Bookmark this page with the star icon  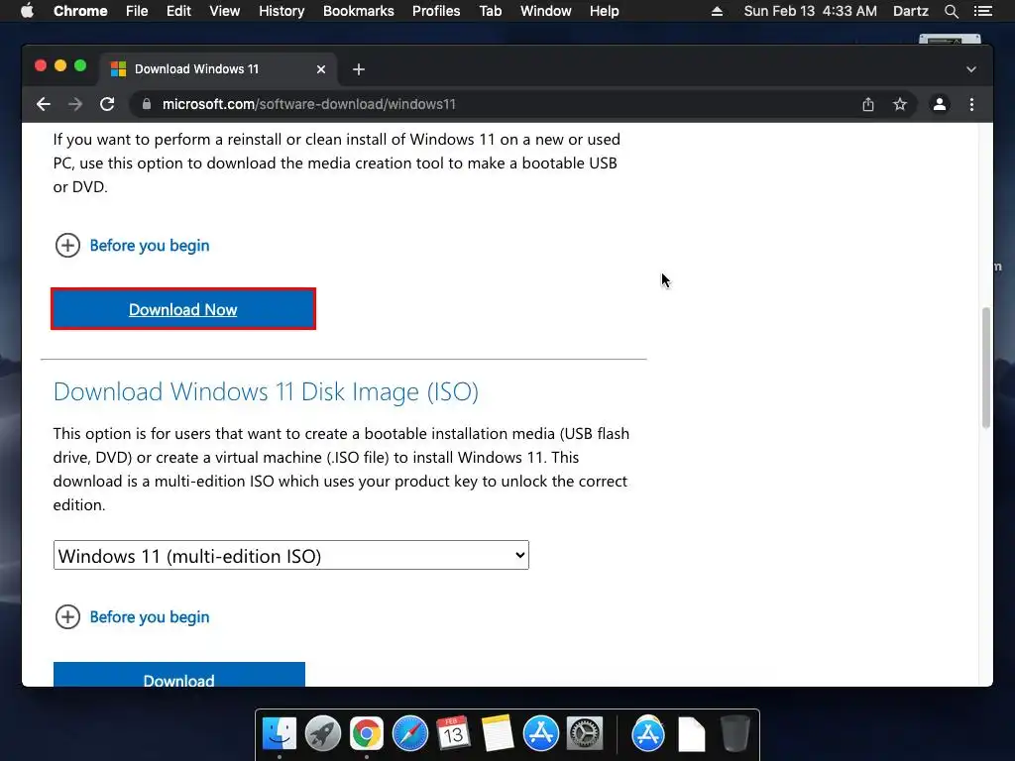coord(900,104)
